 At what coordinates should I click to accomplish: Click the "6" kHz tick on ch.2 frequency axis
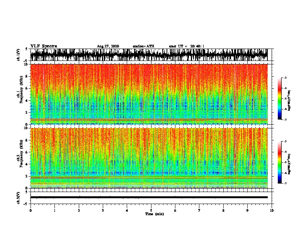point(27,152)
